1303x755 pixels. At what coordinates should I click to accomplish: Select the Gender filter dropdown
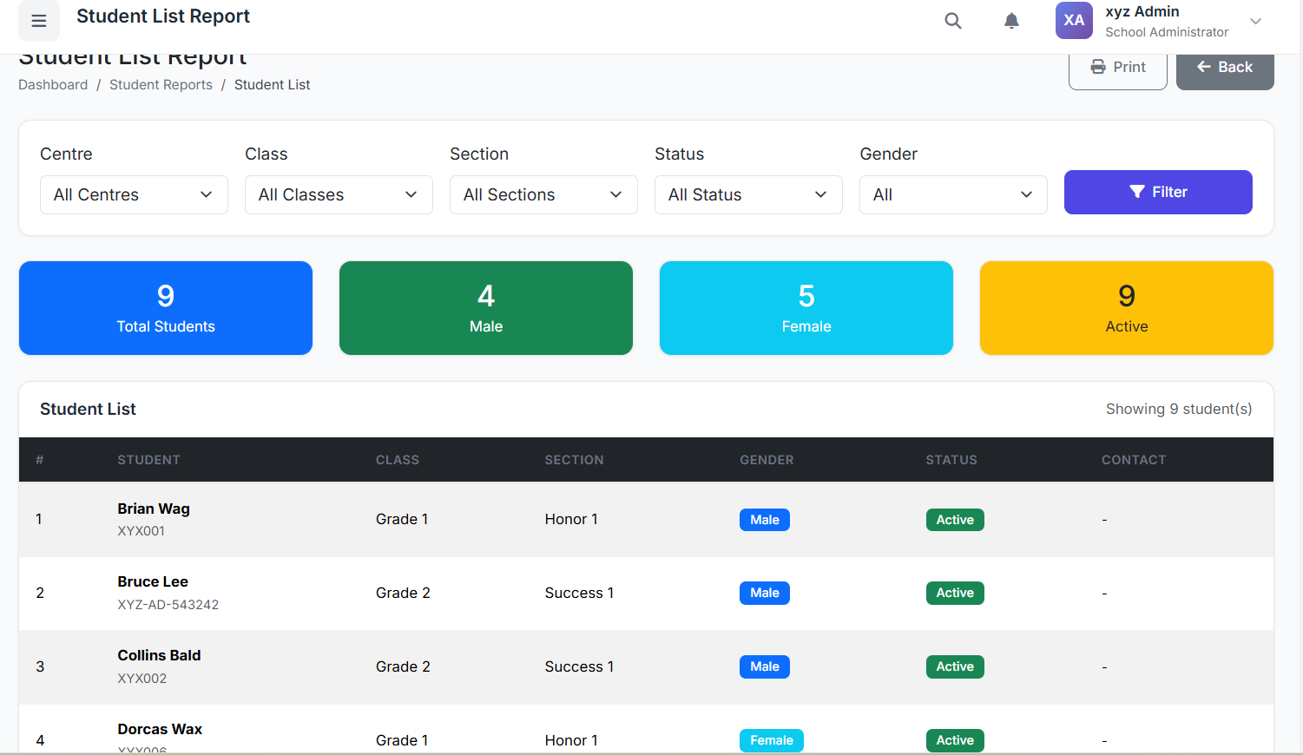953,195
